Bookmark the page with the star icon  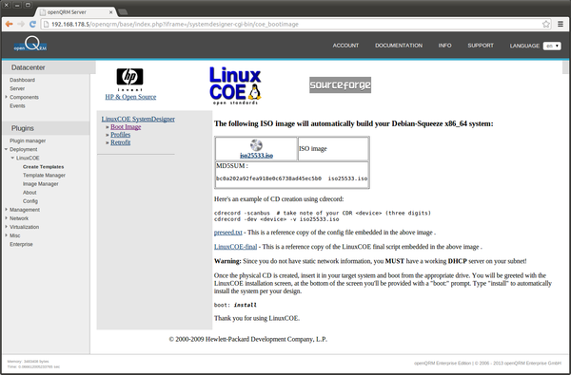click(546, 25)
